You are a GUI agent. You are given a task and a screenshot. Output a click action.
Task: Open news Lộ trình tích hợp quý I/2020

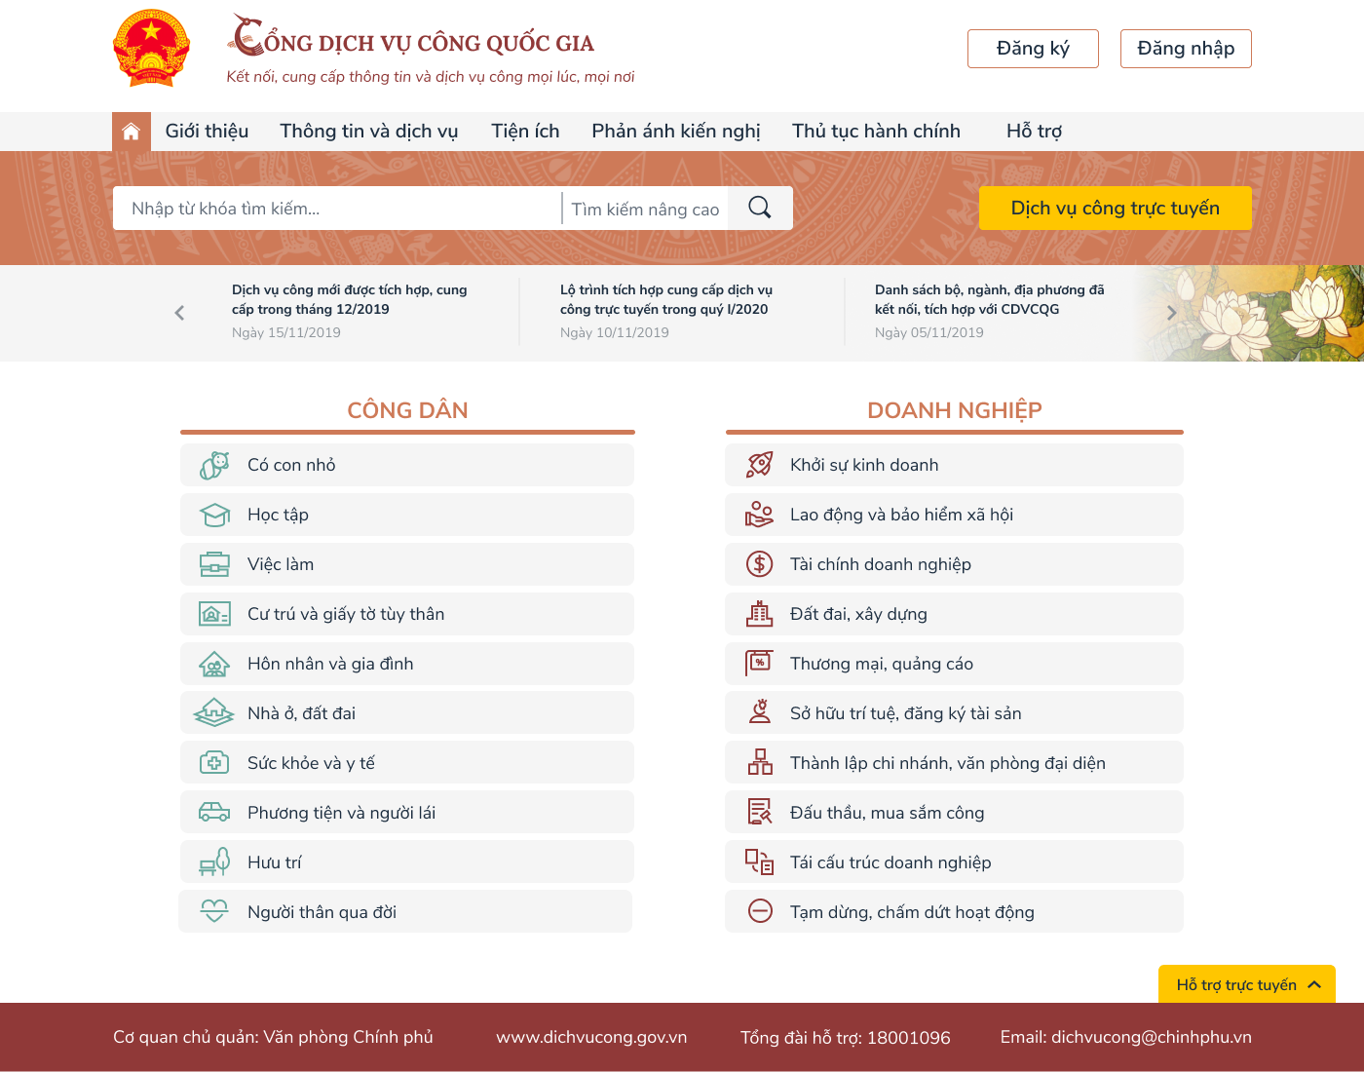click(x=665, y=299)
